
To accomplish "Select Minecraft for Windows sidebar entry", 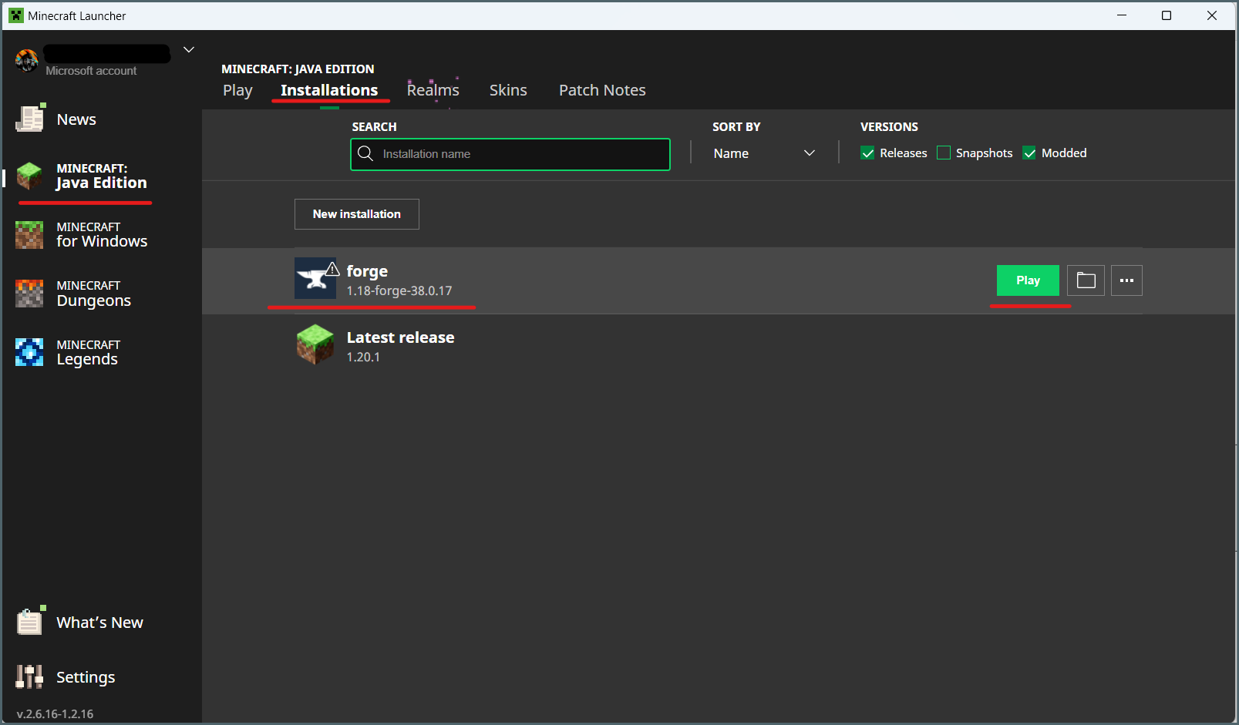I will pos(102,235).
